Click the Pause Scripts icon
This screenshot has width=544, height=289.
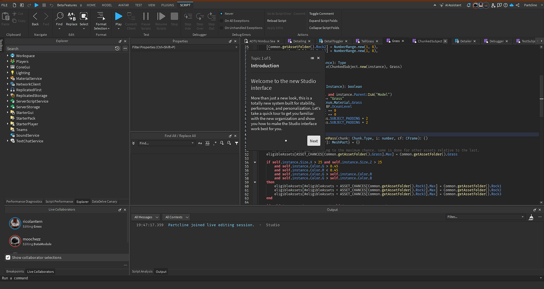tap(146, 17)
